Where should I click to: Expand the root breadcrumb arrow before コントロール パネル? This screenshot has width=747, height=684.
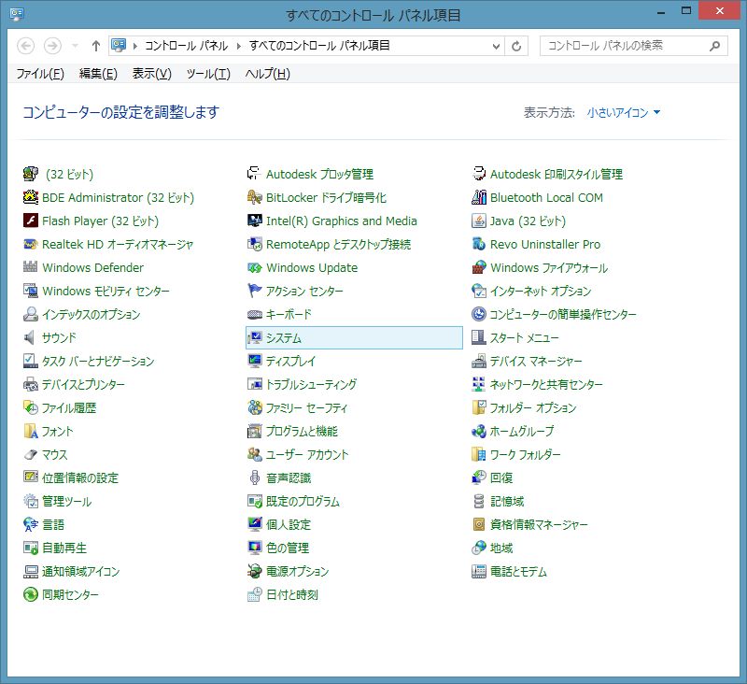pyautogui.click(x=135, y=46)
